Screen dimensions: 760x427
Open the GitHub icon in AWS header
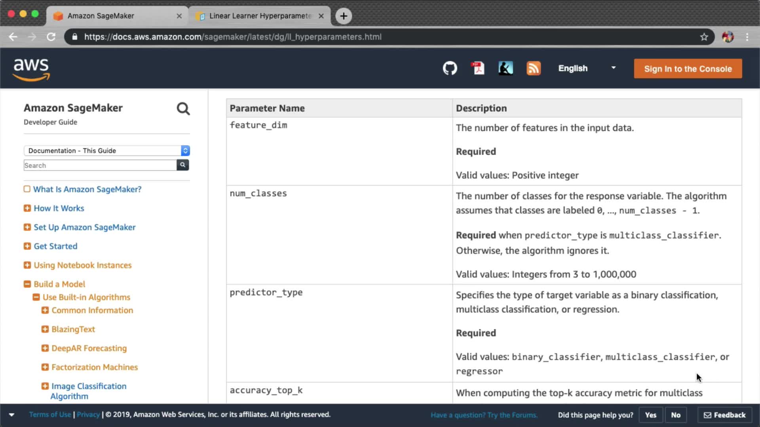450,68
